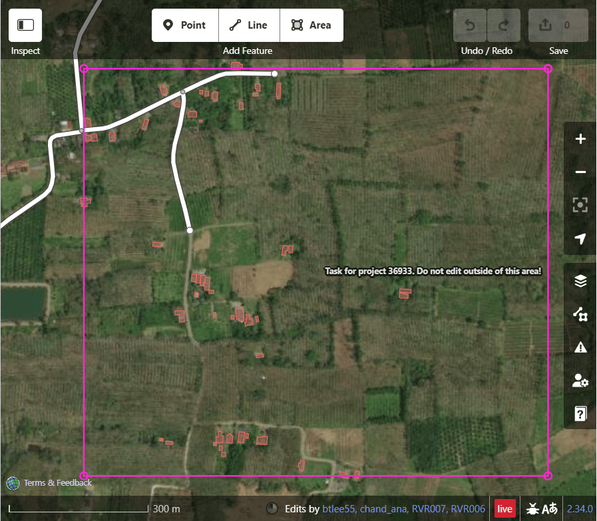Open Issues warning triangle panel

580,347
